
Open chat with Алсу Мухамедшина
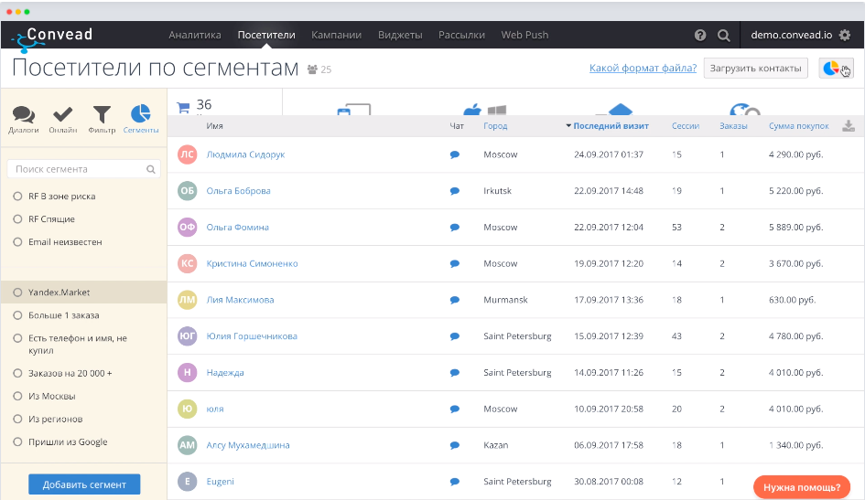(x=455, y=445)
